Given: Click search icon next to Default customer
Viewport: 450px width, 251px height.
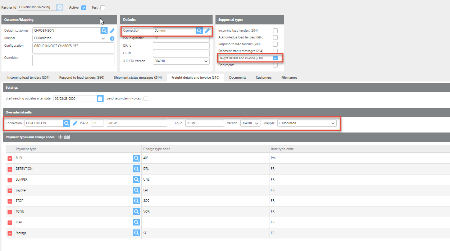Looking at the screenshot, I should tap(104, 31).
